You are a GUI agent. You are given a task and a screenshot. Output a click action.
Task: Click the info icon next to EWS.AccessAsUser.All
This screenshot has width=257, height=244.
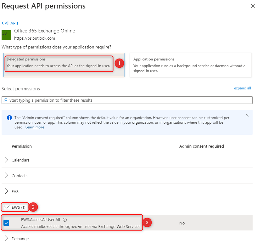click(x=65, y=220)
